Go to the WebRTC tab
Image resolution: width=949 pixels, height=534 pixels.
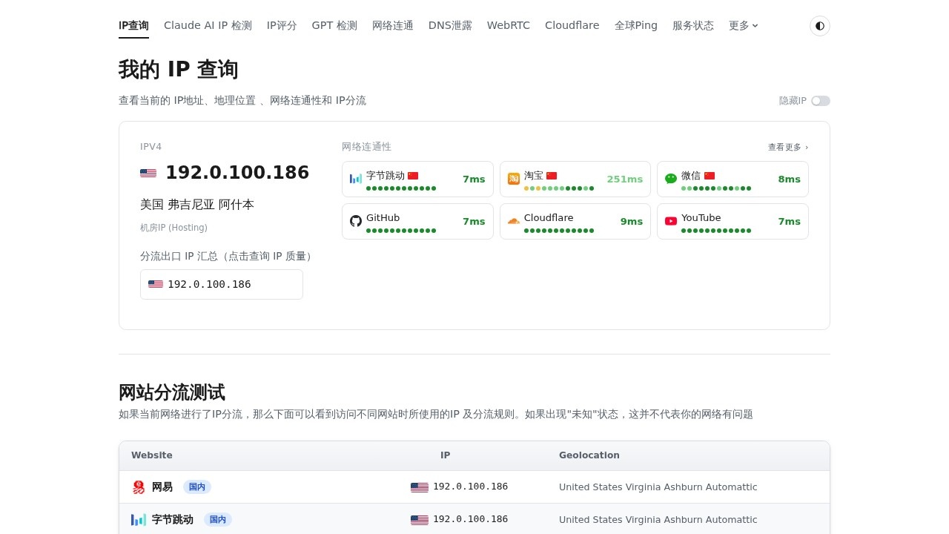[509, 25]
